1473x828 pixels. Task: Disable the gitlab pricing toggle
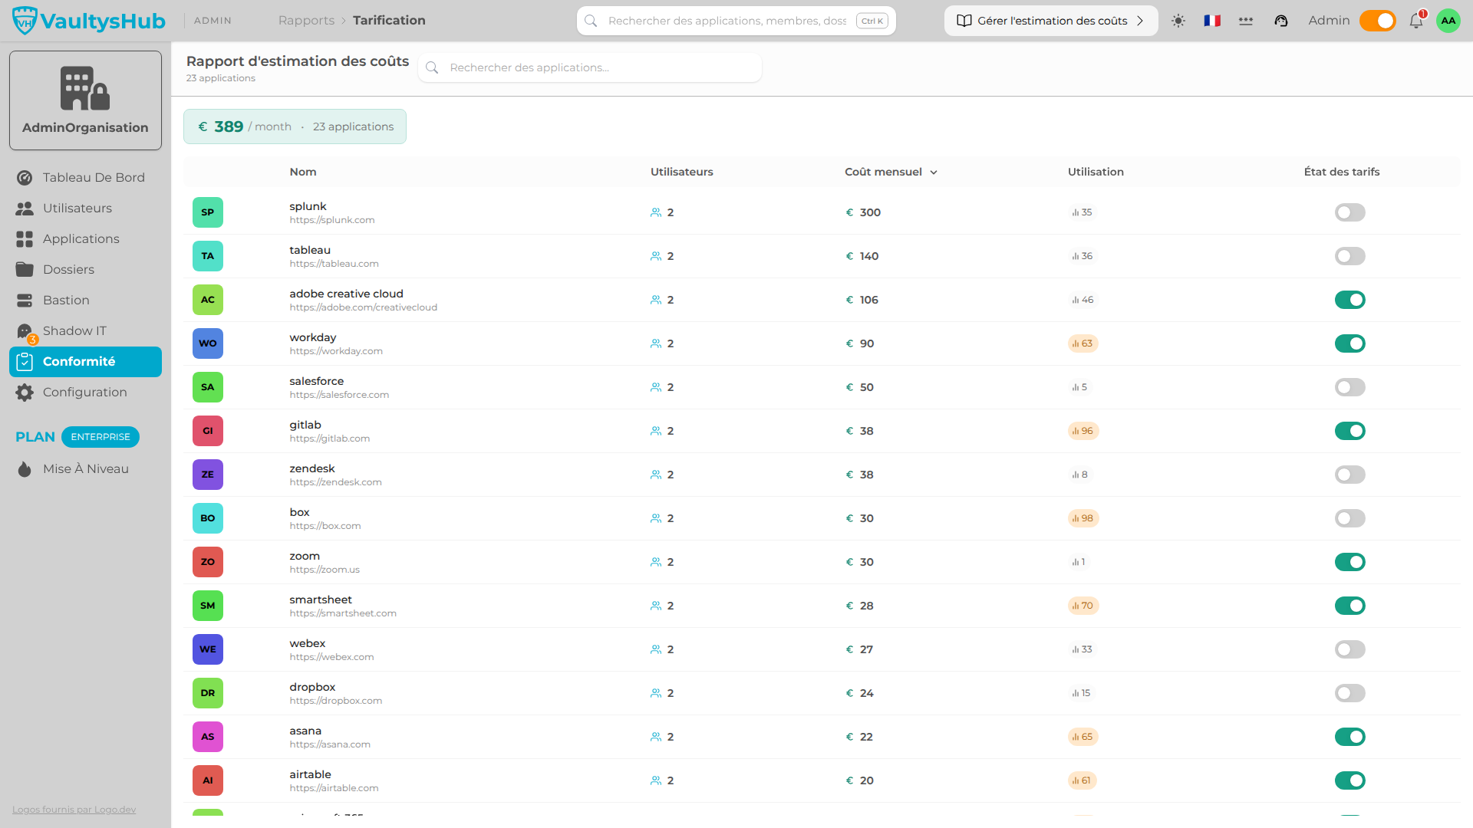coord(1349,431)
